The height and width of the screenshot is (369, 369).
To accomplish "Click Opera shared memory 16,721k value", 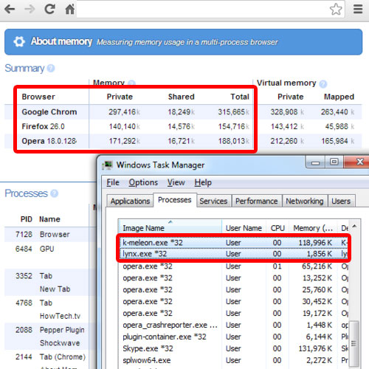I will point(181,141).
